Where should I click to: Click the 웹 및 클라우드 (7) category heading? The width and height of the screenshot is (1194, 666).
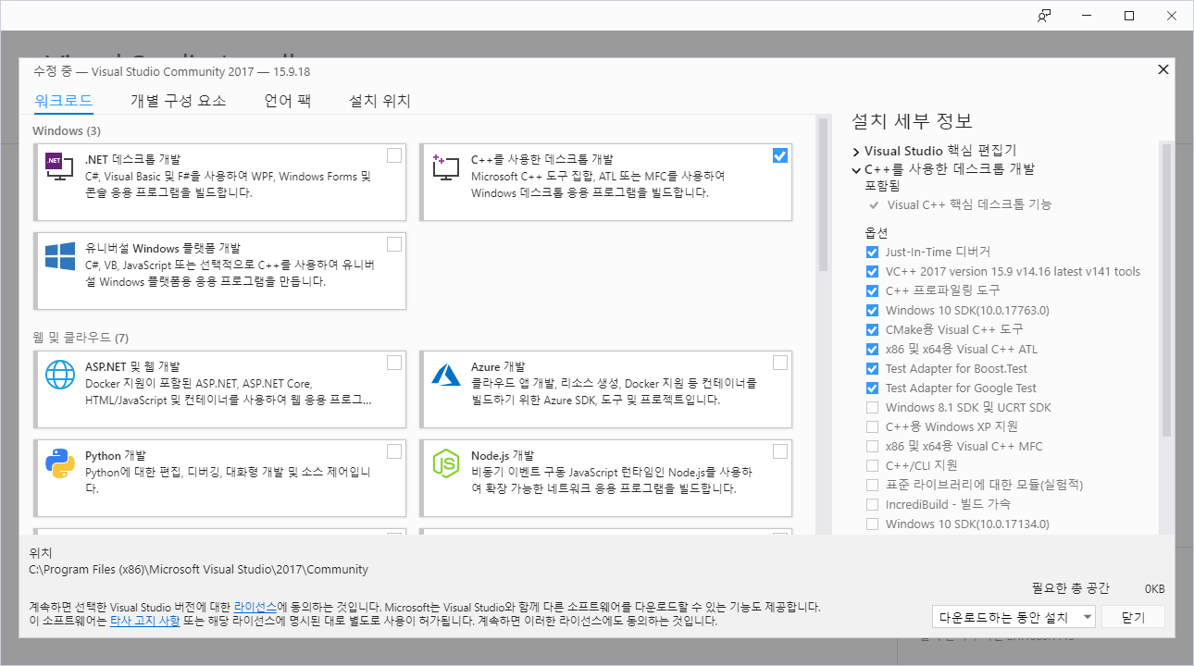click(x=81, y=337)
